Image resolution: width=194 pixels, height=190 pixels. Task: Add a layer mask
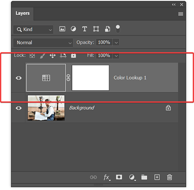[x=119, y=177]
